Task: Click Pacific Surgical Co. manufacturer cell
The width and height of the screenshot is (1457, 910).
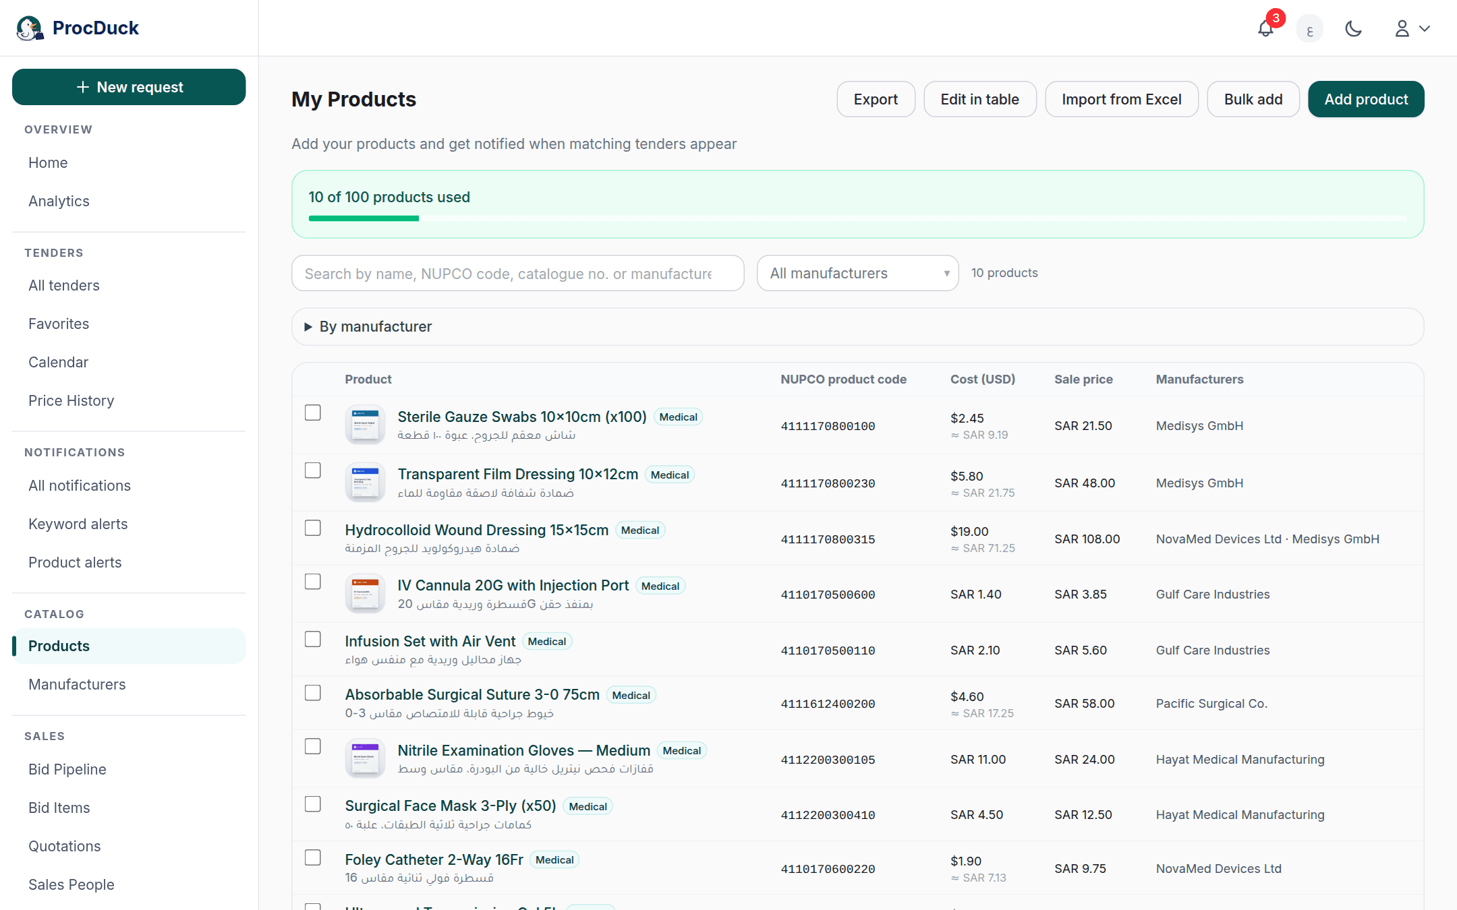Action: point(1211,703)
